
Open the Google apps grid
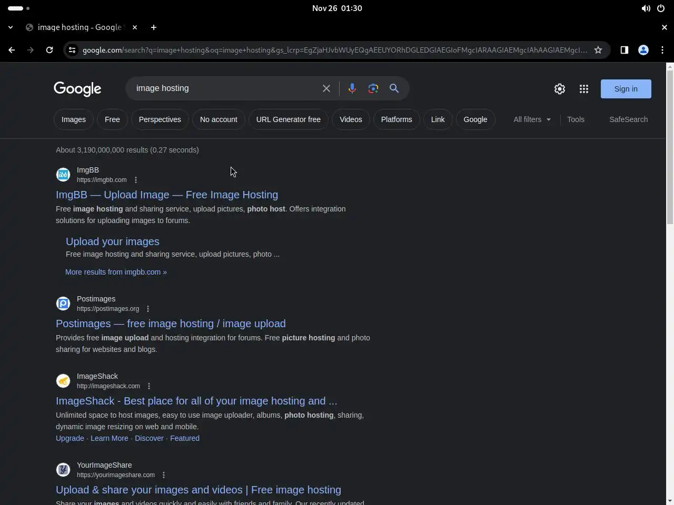pyautogui.click(x=584, y=89)
